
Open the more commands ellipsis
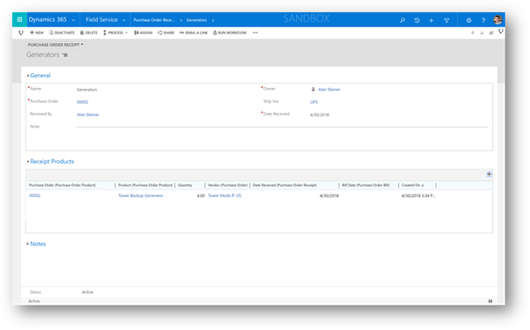(255, 33)
